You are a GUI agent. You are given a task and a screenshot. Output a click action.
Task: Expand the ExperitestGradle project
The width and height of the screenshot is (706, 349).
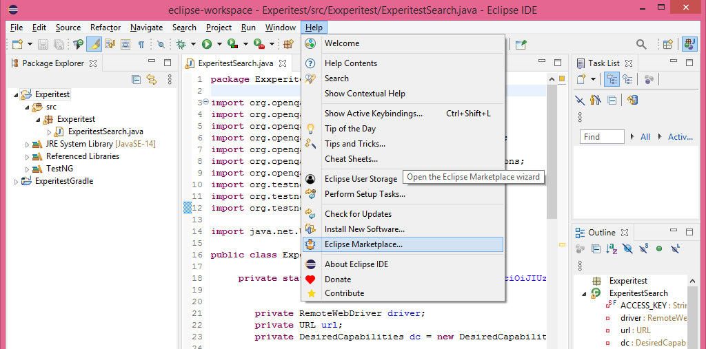click(x=17, y=182)
